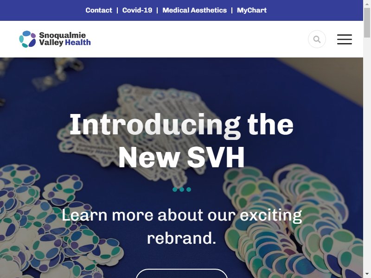Click the Snoqualmie Valley Health circular logo emblem

27,39
